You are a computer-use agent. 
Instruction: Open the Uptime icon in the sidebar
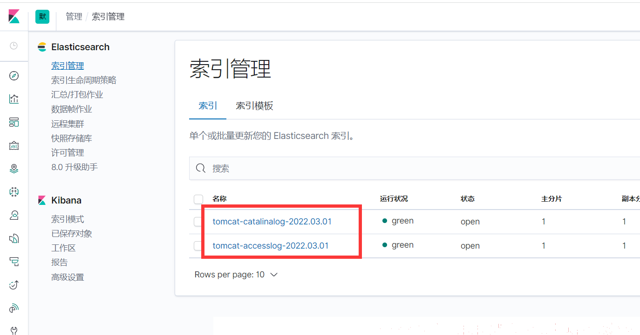(14, 284)
